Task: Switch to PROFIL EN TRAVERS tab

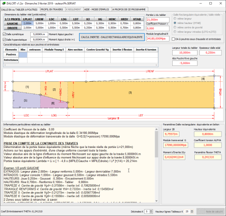Action: 52,9
